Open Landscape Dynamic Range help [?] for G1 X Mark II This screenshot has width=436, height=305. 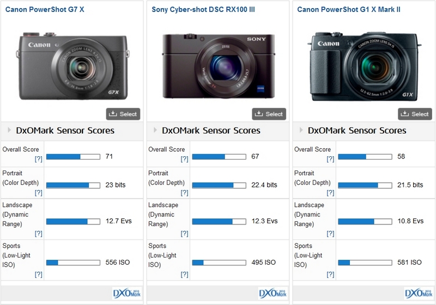(x=330, y=234)
